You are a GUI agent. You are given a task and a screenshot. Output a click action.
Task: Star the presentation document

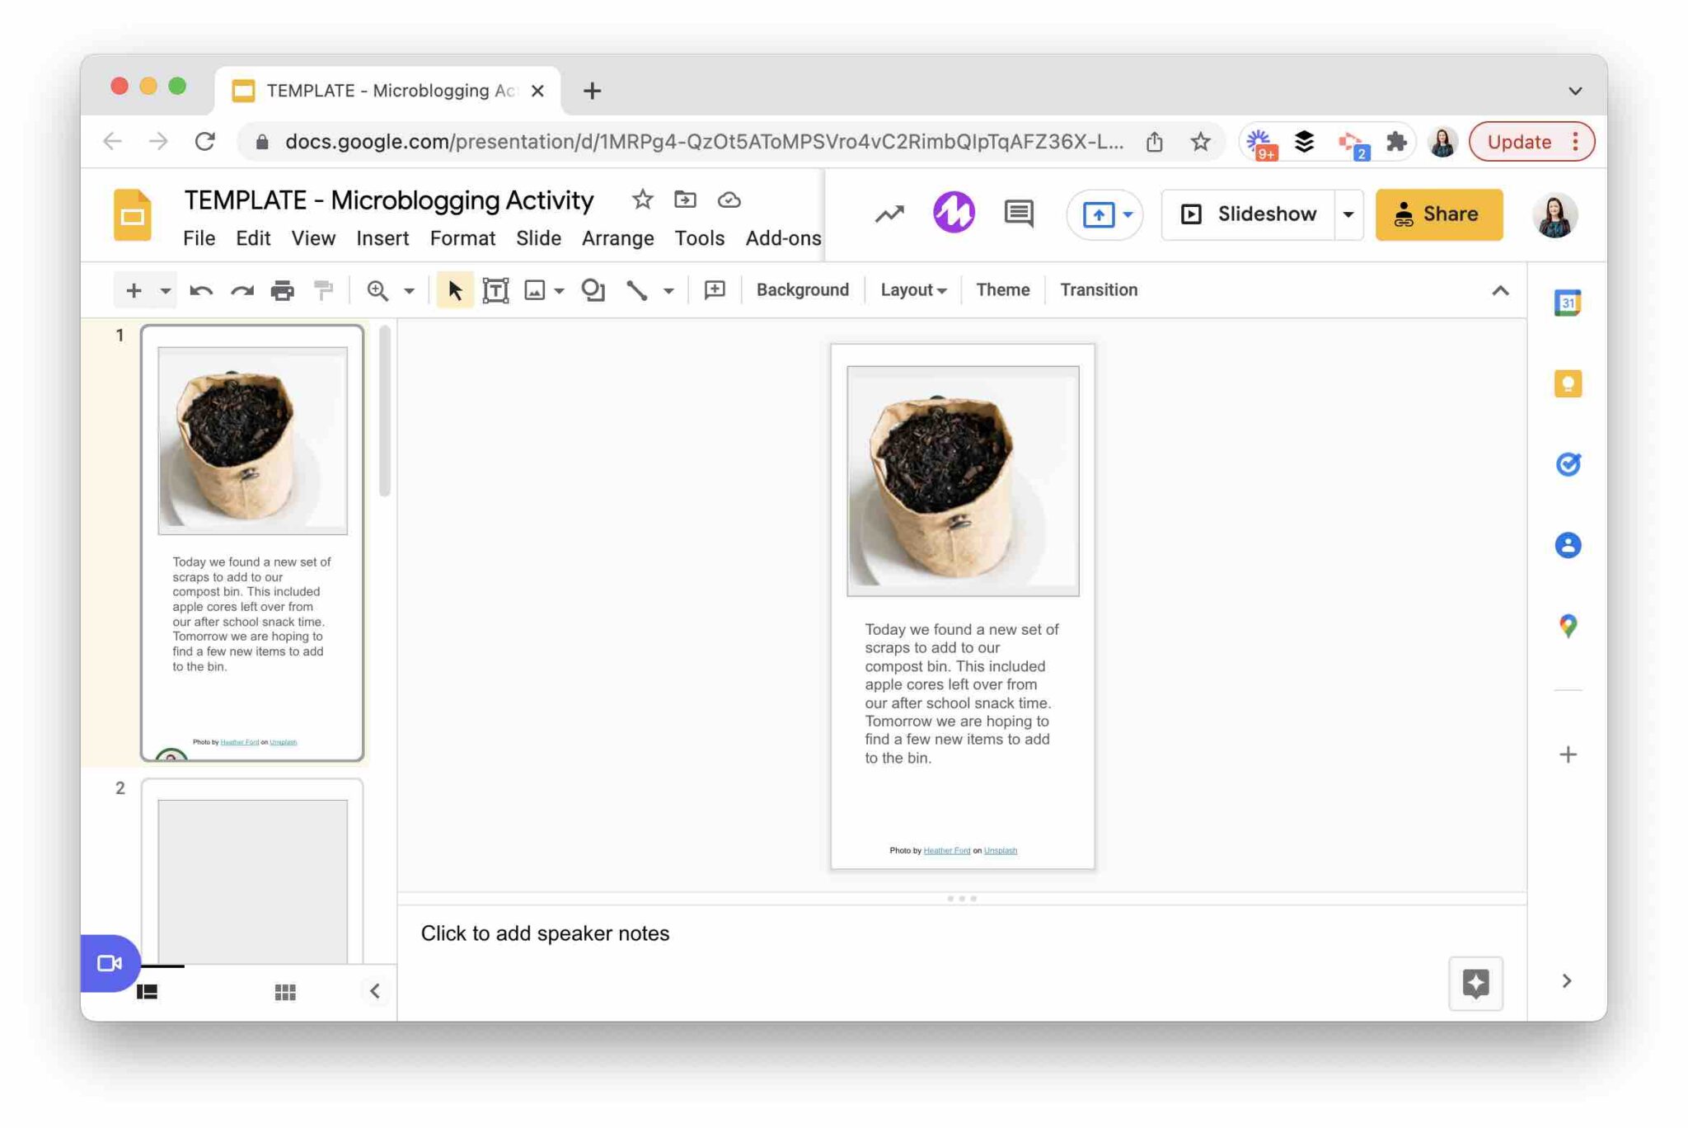point(642,199)
